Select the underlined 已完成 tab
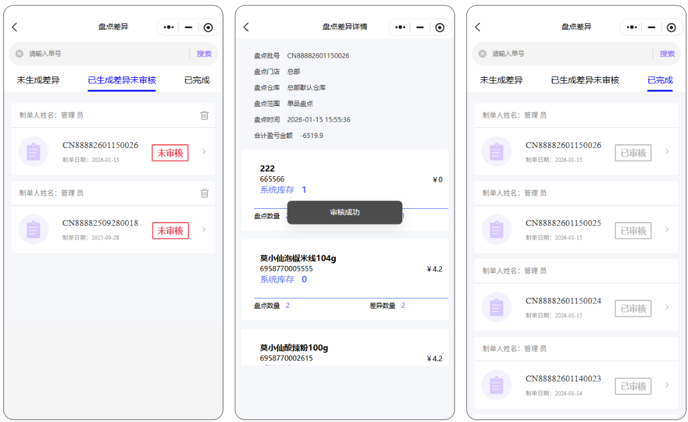 pyautogui.click(x=660, y=80)
